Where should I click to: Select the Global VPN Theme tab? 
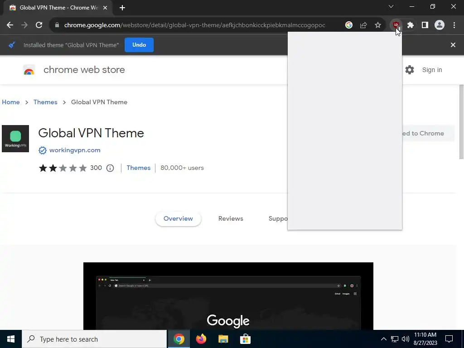pos(58,8)
